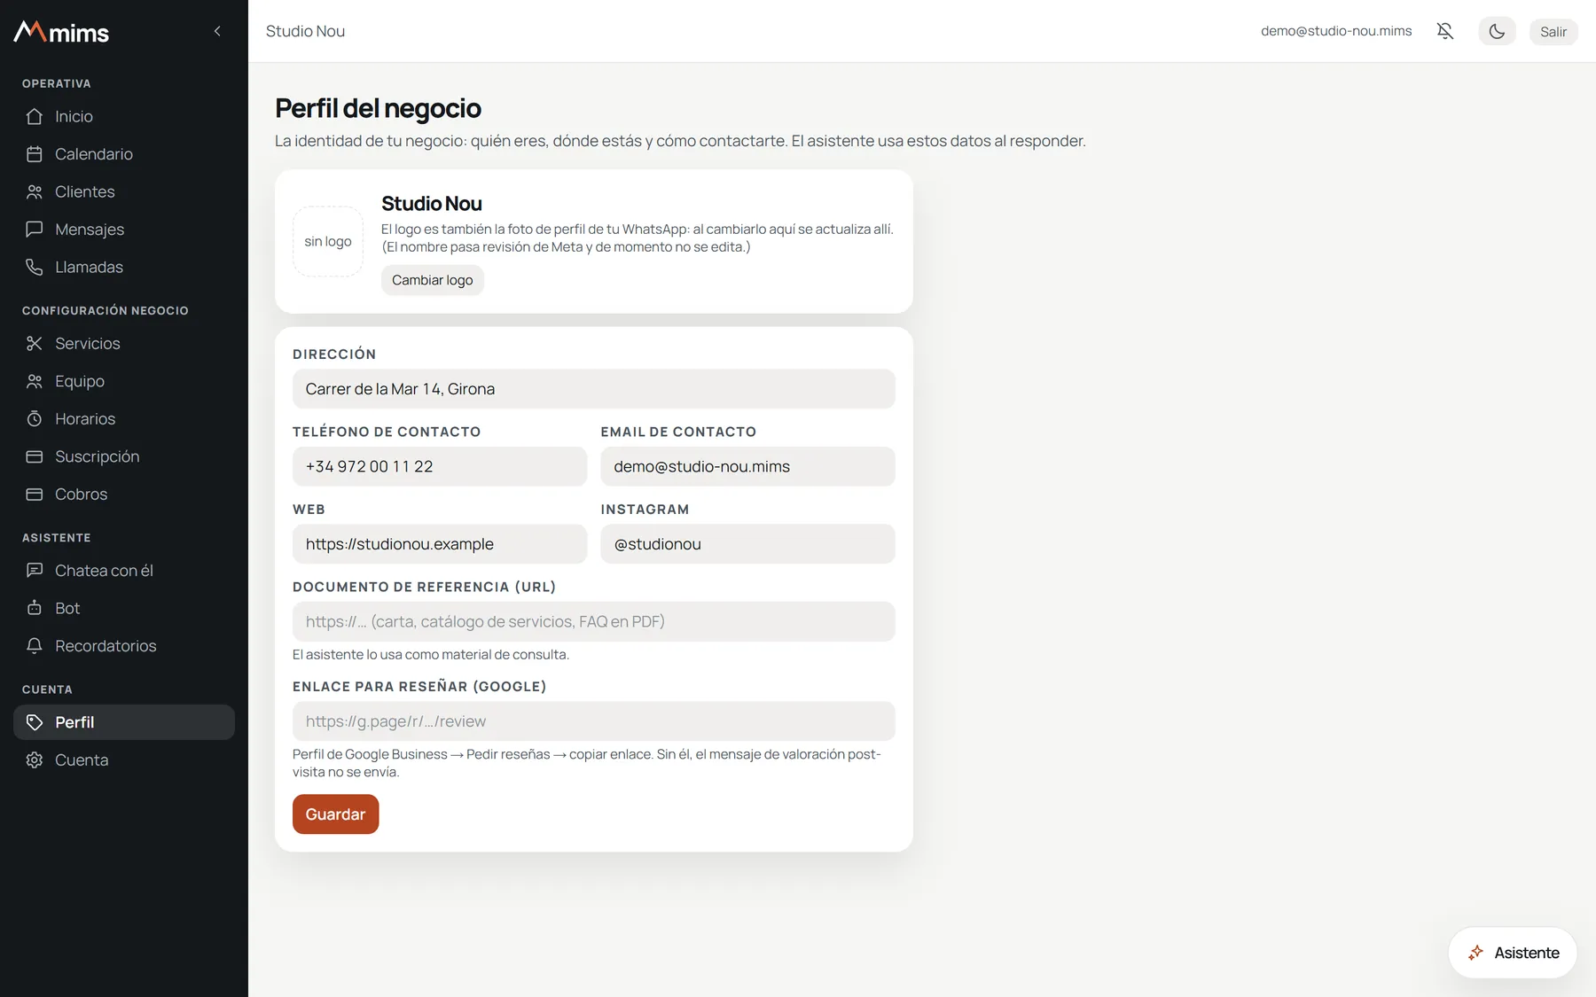Go to Recordatorios
This screenshot has width=1596, height=997.
124,646
